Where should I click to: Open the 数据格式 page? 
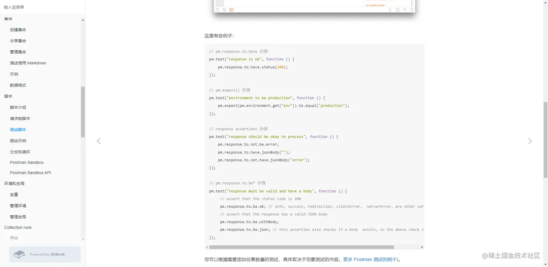(18, 85)
